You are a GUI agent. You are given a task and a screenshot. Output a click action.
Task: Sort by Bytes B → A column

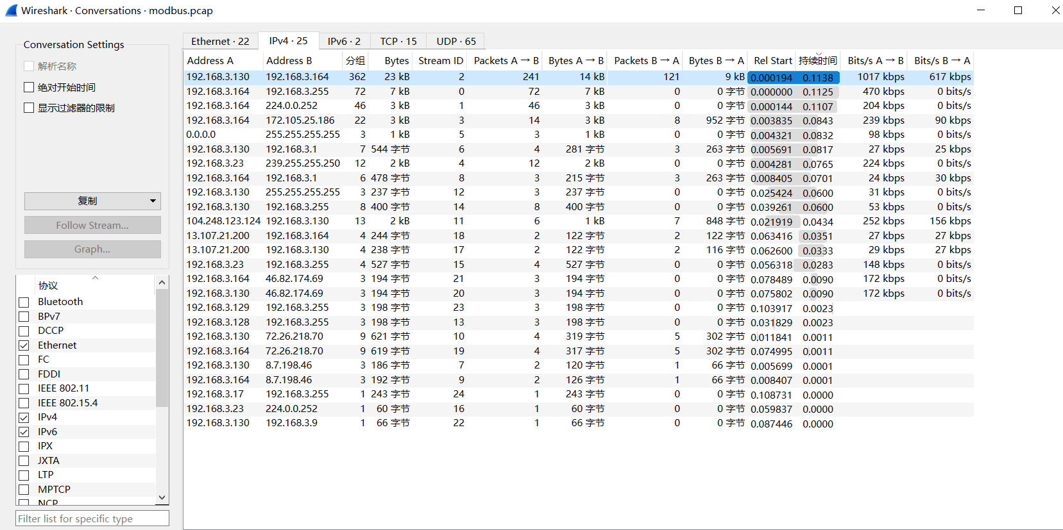coord(715,60)
